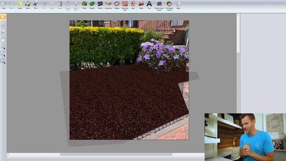Click the Bring to Front icon
The height and width of the screenshot is (161, 286).
[x=68, y=6]
